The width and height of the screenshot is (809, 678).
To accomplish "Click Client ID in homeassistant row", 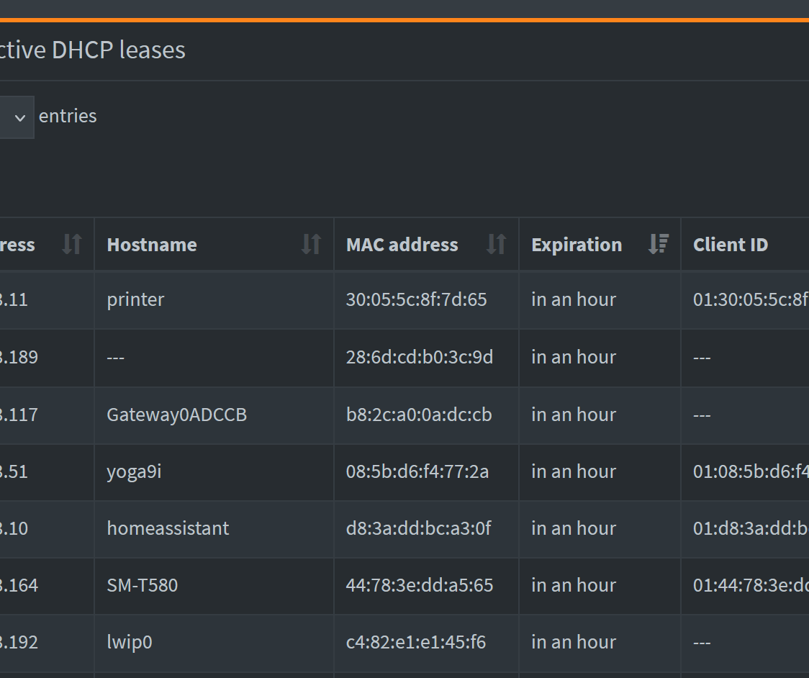I will pos(751,528).
